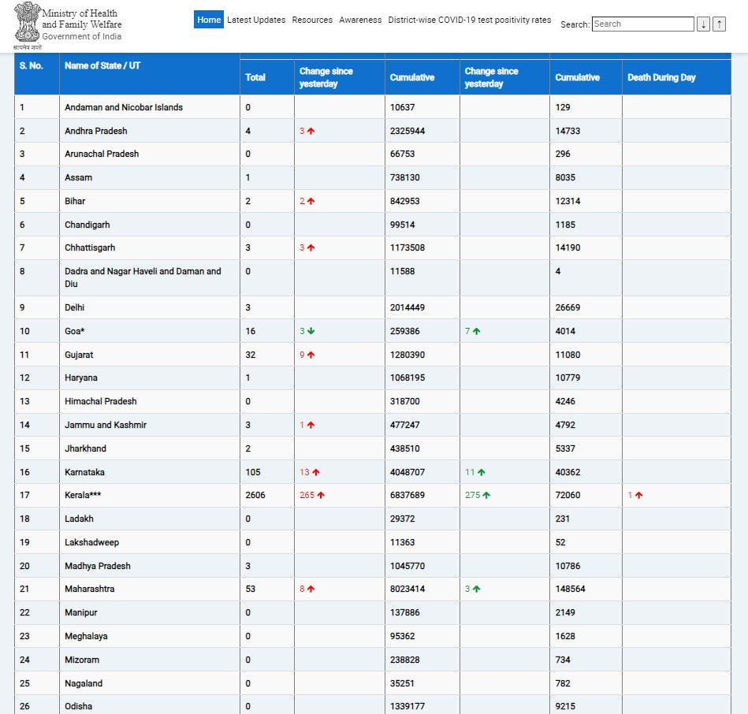Select the Kerala*** row name
The height and width of the screenshot is (714, 748).
[x=83, y=495]
